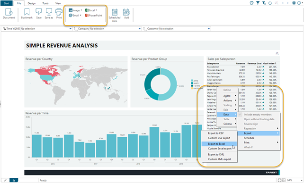Click the Bookmark icon
Image resolution: width=304 pixels, height=183 pixels.
click(x=27, y=12)
